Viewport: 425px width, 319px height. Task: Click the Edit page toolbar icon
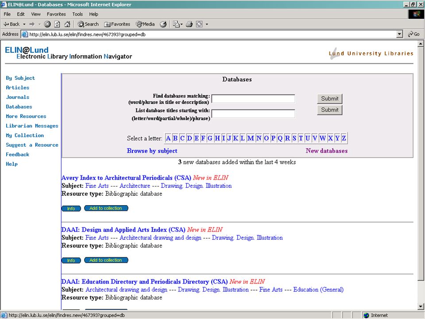coord(199,24)
